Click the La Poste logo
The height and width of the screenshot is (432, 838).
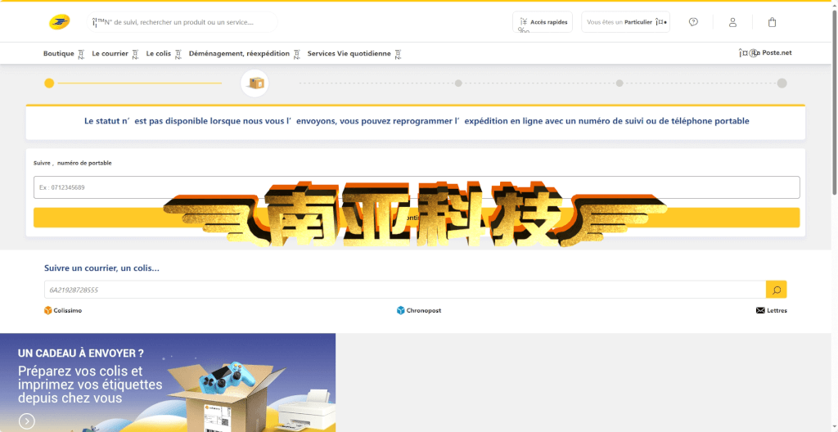point(59,22)
